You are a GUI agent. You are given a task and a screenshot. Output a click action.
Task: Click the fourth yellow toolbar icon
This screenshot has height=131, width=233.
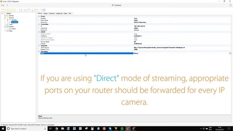pos(13,10)
